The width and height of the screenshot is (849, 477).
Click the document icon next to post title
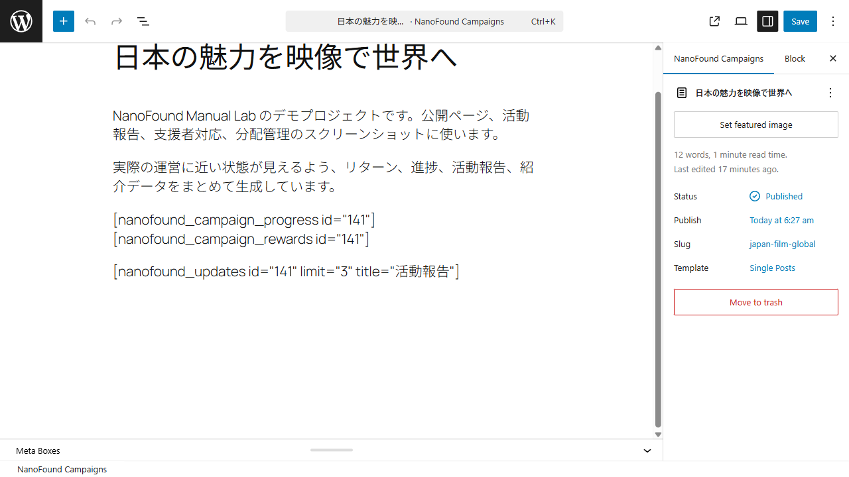click(682, 93)
